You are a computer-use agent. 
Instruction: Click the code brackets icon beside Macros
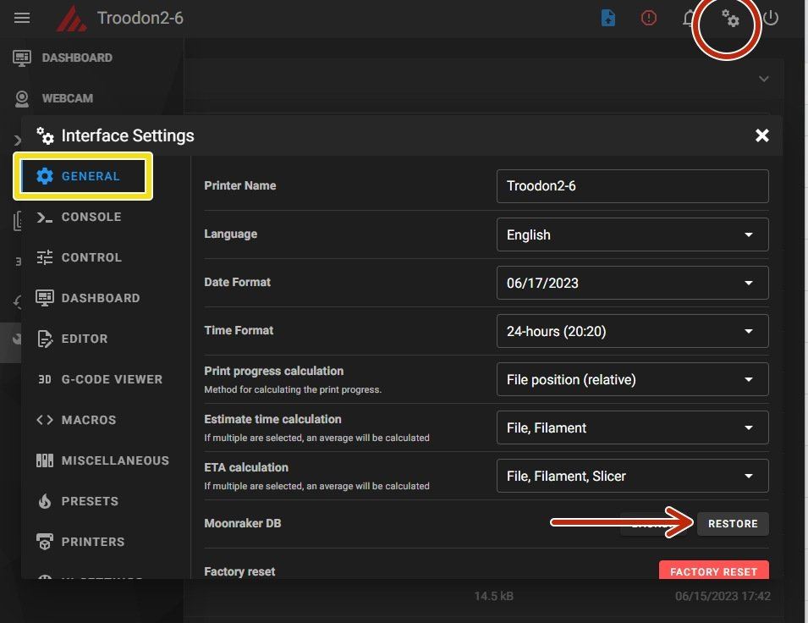(45, 420)
